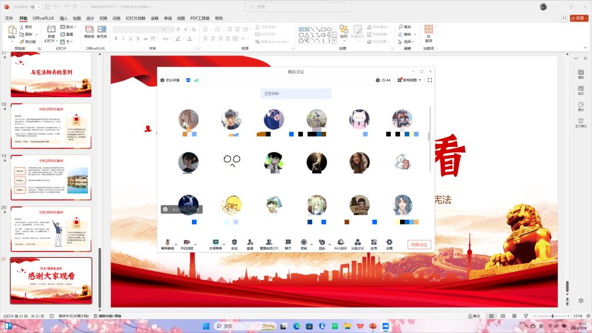Click Reset slide in Slides group
The width and height of the screenshot is (592, 333).
click(67, 34)
